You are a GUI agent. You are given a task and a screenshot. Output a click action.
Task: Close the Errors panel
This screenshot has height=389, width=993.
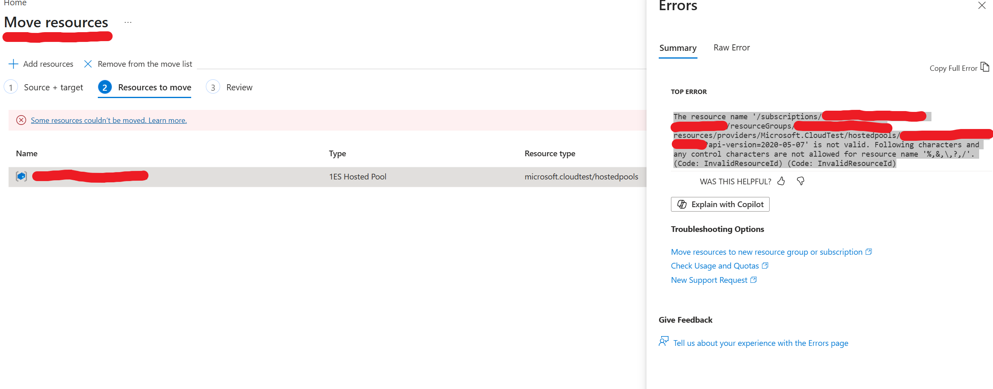coord(982,6)
